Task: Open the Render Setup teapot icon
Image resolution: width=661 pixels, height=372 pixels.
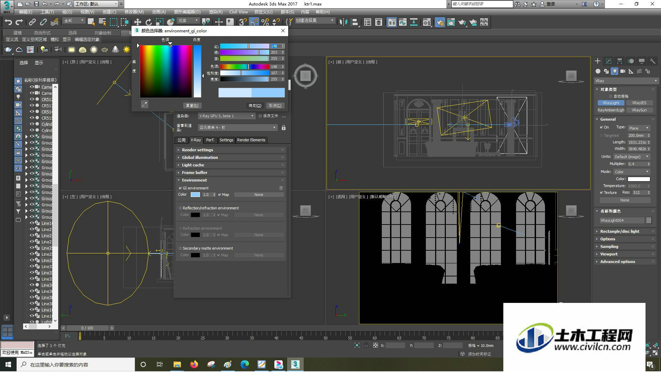Action: [x=440, y=22]
